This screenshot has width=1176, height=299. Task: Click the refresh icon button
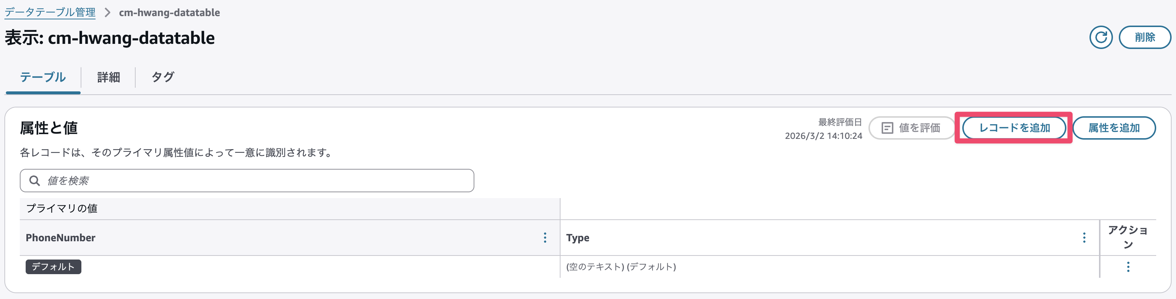pos(1101,37)
